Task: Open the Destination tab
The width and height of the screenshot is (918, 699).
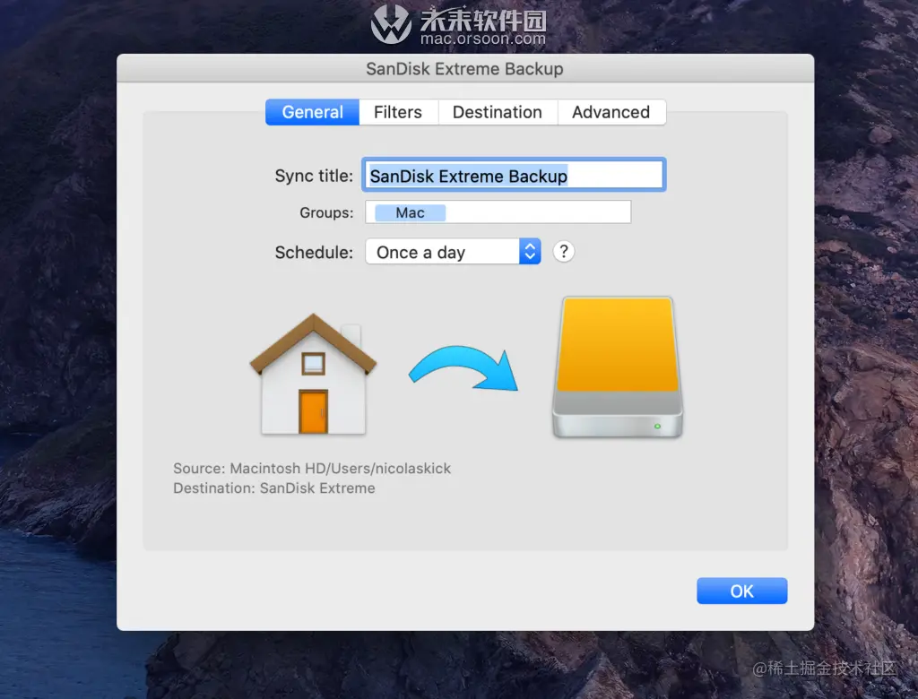Action: point(498,112)
